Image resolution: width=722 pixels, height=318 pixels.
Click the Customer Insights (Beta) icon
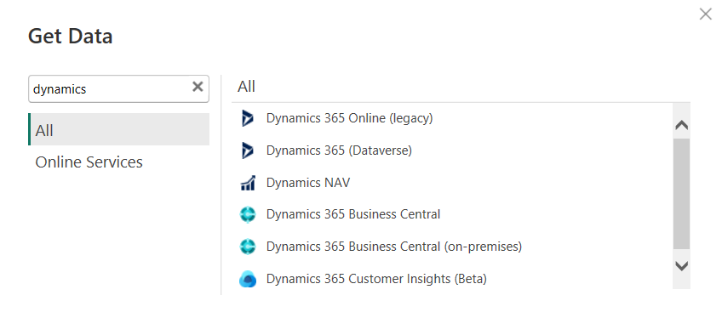(247, 279)
